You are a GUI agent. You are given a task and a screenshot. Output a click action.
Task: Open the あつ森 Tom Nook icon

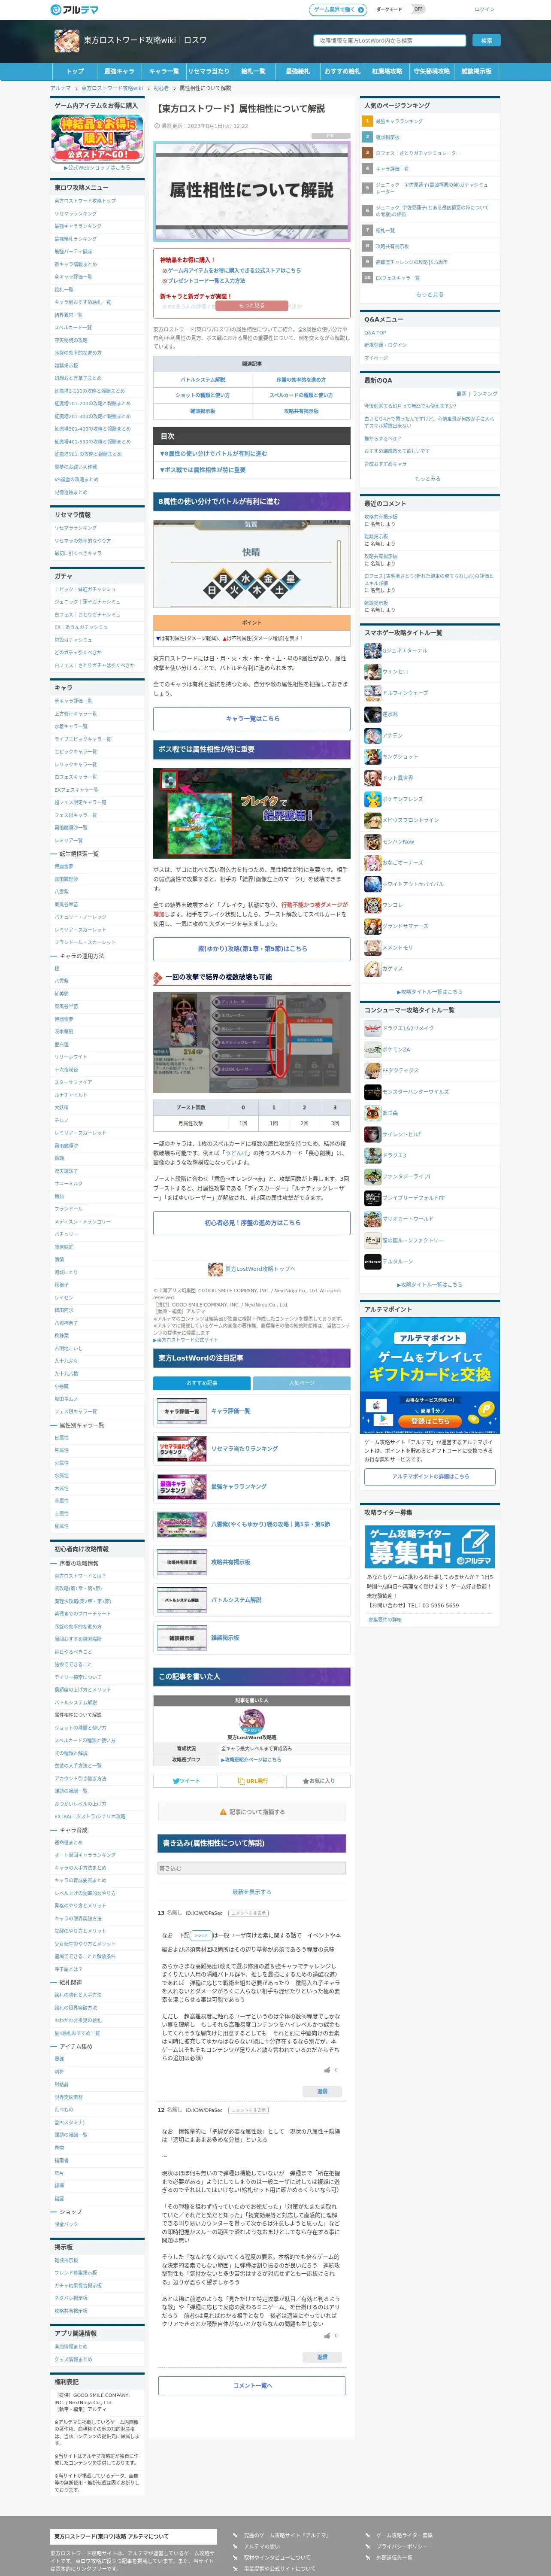372,1112
